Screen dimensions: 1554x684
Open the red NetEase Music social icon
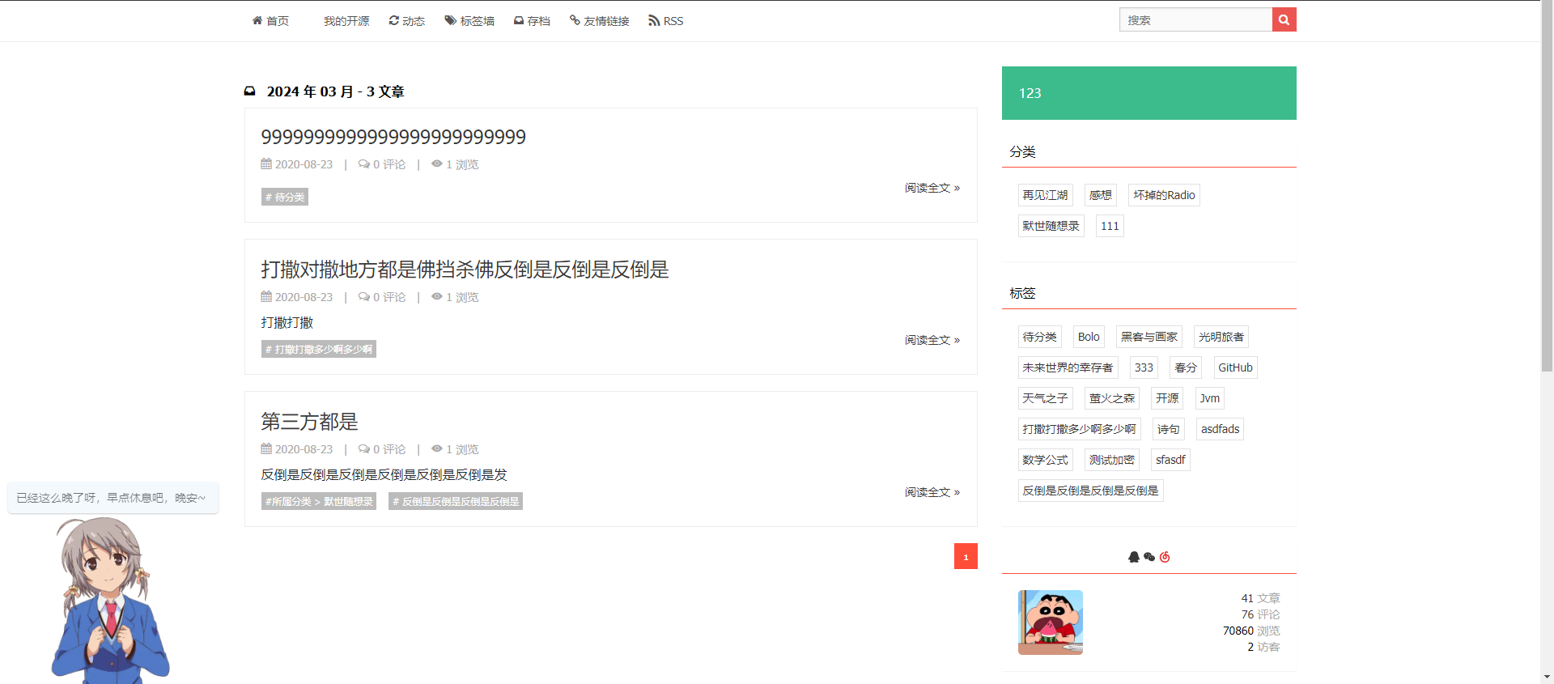pos(1165,557)
